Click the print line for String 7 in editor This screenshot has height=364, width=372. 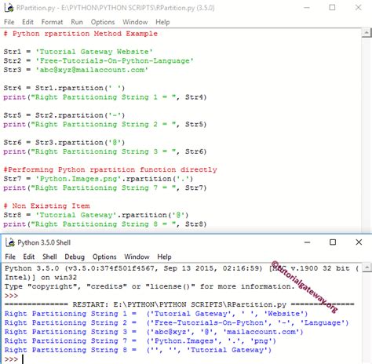click(x=105, y=187)
